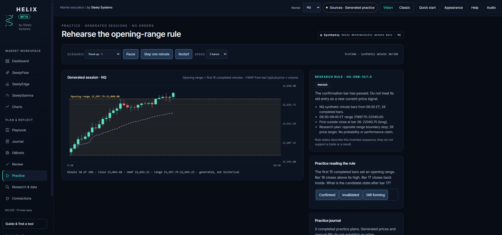Navigate to Connections in sidebar
Image resolution: width=502 pixels, height=235 pixels.
point(25,198)
